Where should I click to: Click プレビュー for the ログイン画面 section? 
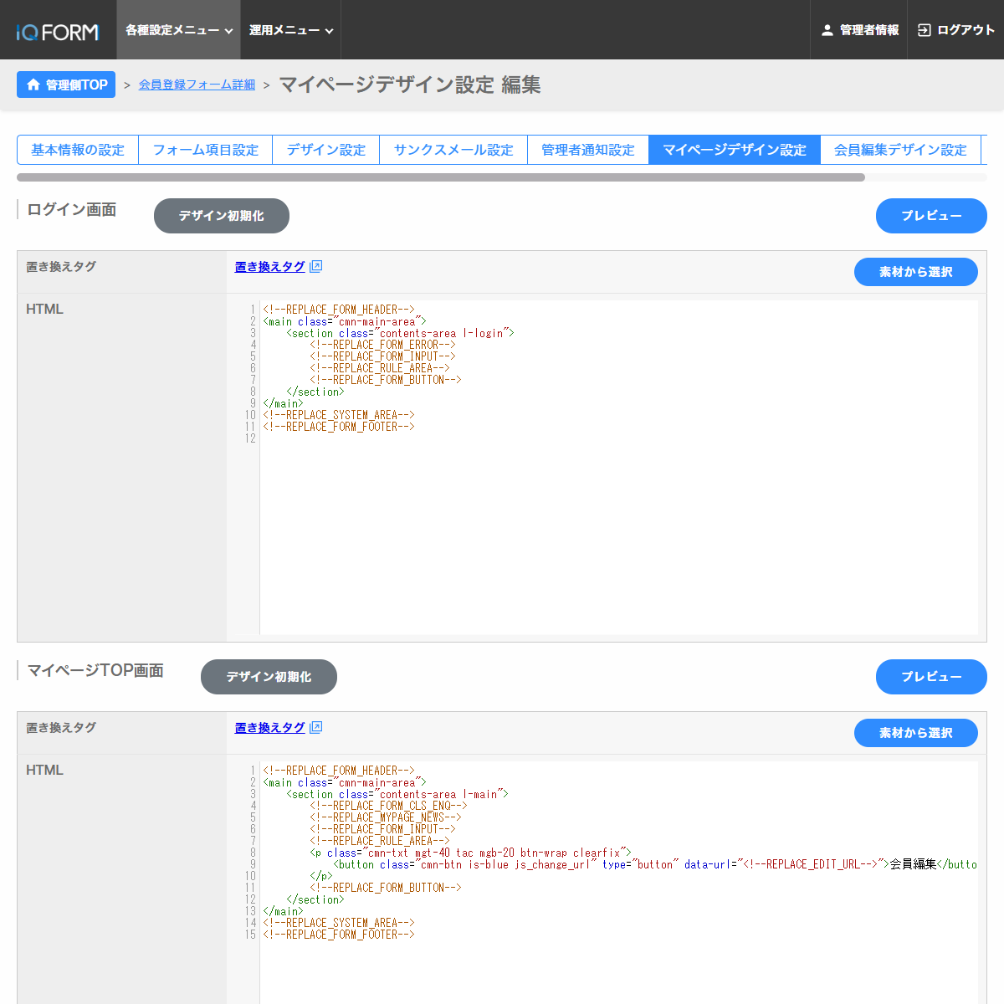click(x=931, y=215)
